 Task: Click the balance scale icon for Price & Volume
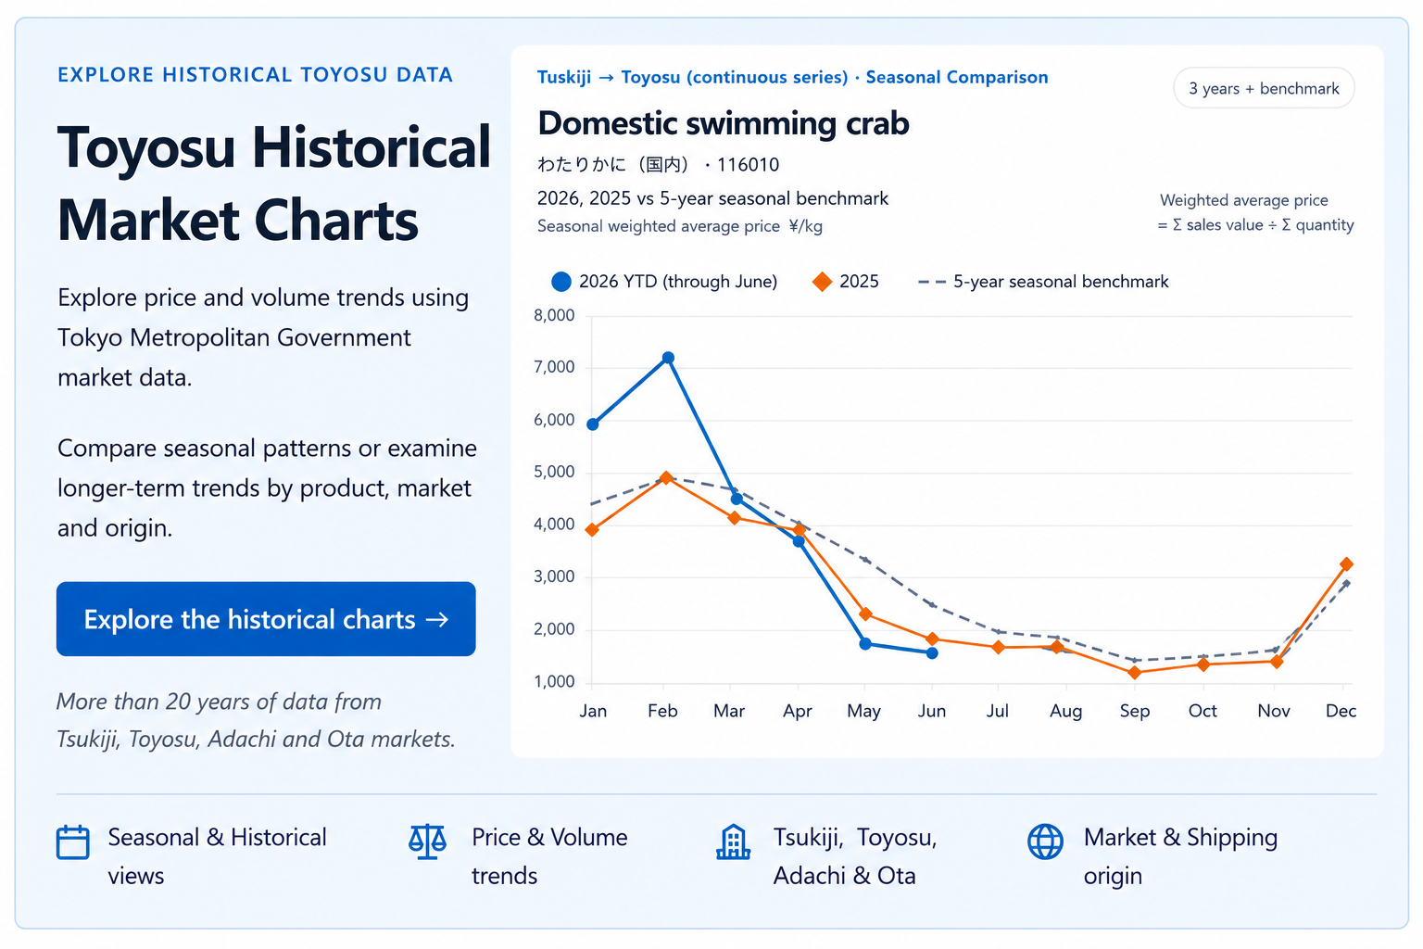point(427,841)
